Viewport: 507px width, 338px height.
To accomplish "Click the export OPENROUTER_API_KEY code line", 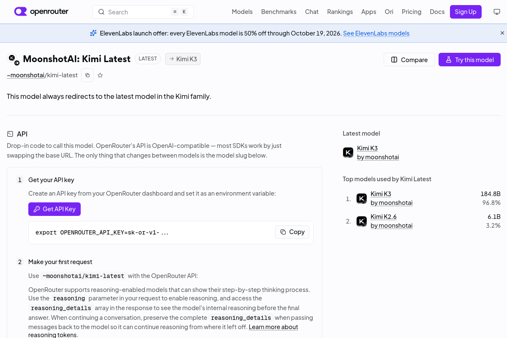I will point(102,232).
